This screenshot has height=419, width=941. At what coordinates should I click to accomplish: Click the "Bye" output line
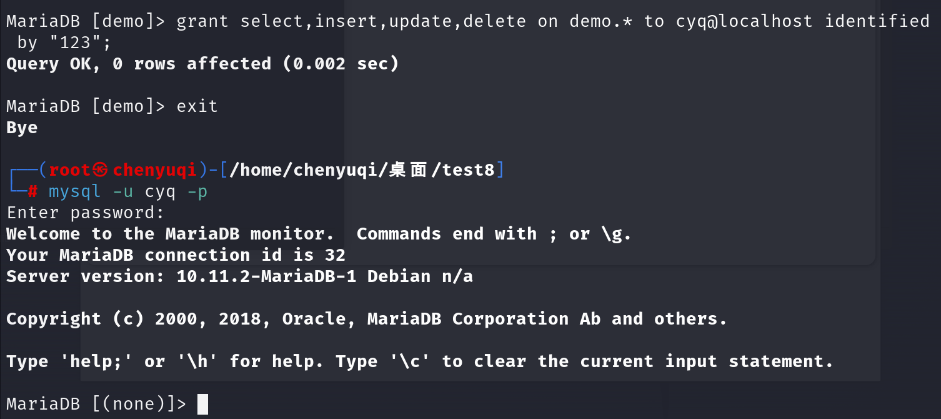[22, 128]
